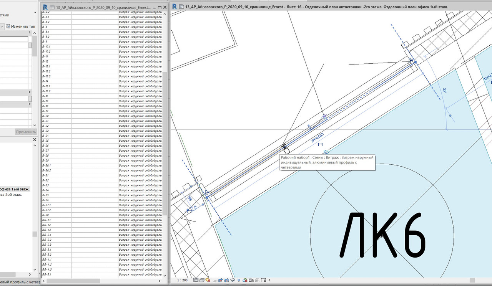Show or hide the crop region icon
This screenshot has width=492, height=286.
[x=226, y=280]
